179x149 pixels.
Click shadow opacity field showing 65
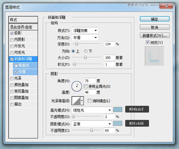pyautogui.click(x=109, y=131)
